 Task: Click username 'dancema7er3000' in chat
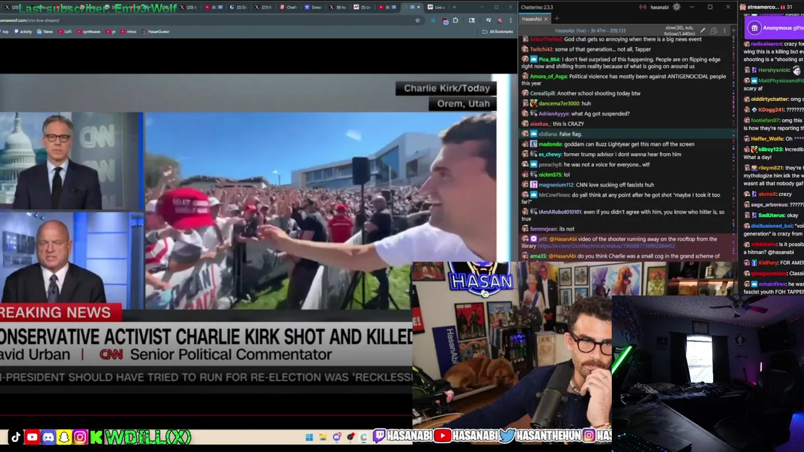[x=558, y=104]
